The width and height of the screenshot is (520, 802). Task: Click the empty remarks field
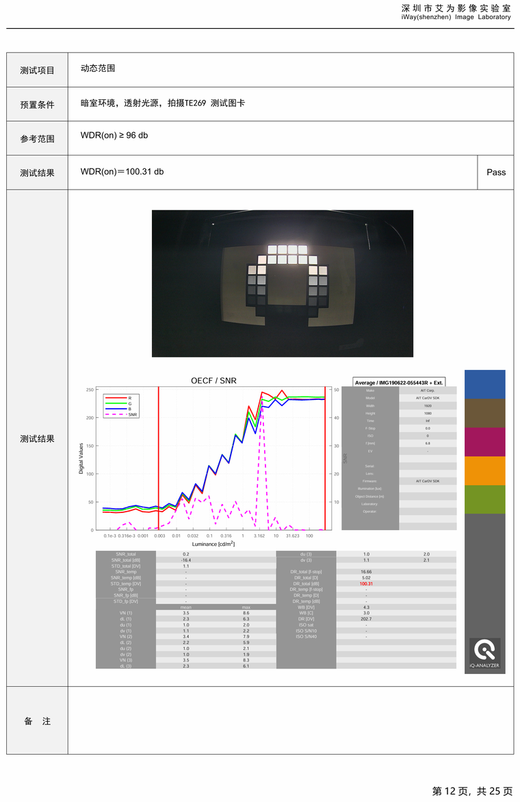point(291,720)
